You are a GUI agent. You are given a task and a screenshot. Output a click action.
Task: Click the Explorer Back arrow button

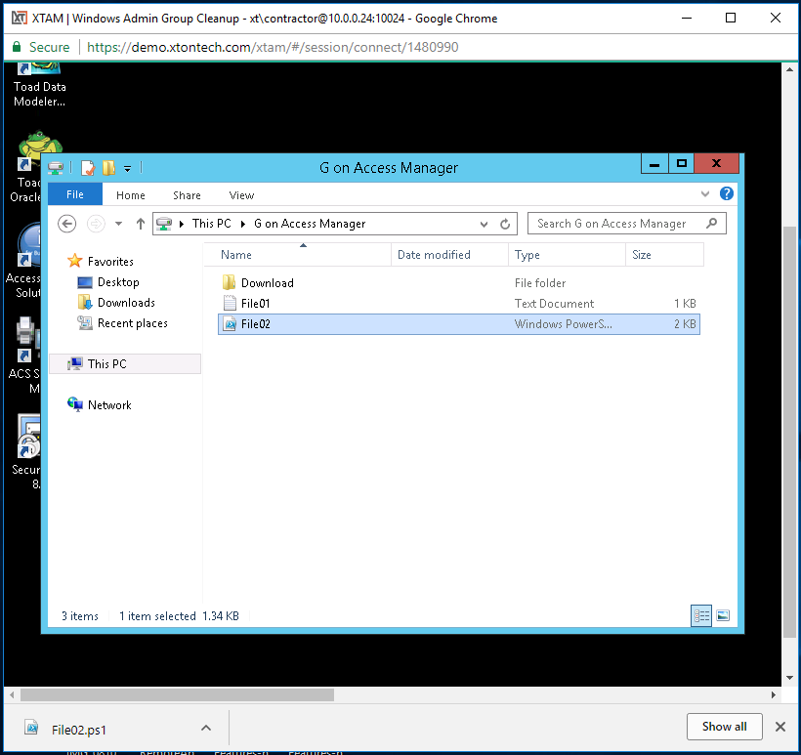click(x=67, y=224)
